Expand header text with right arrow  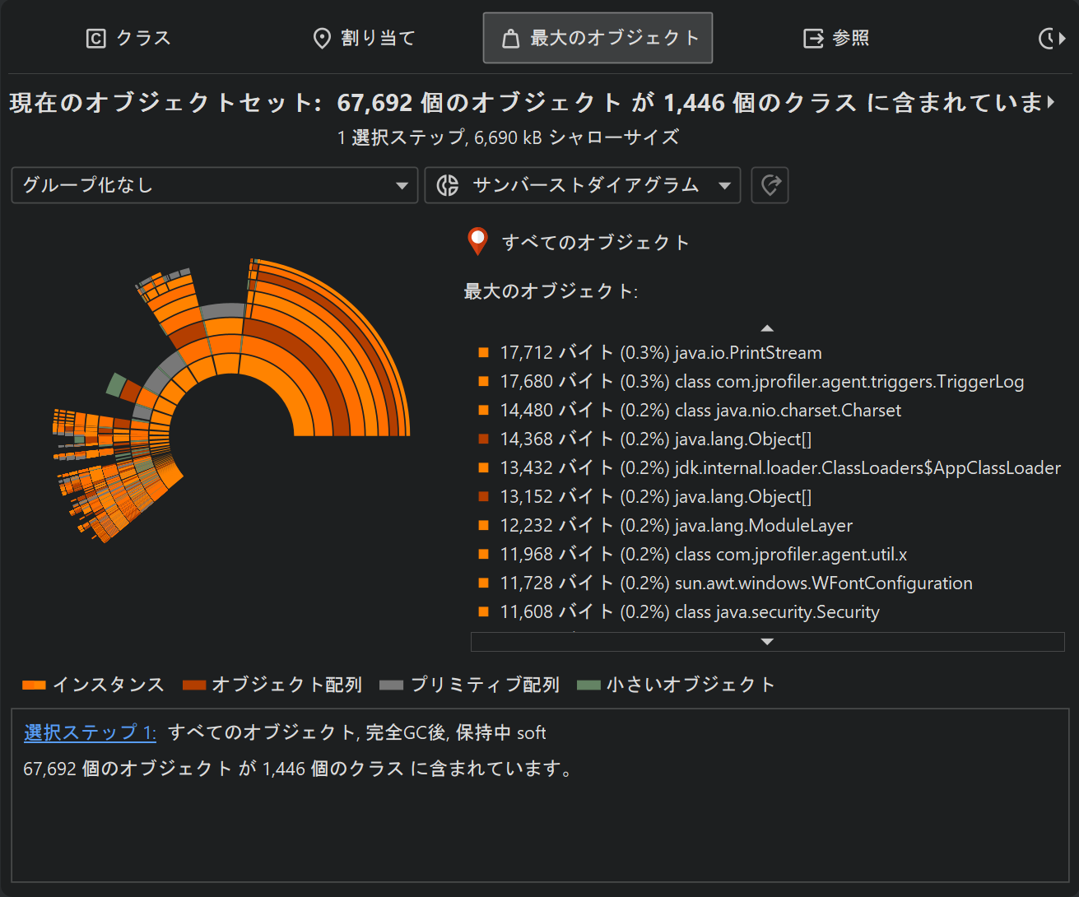pyautogui.click(x=1051, y=103)
